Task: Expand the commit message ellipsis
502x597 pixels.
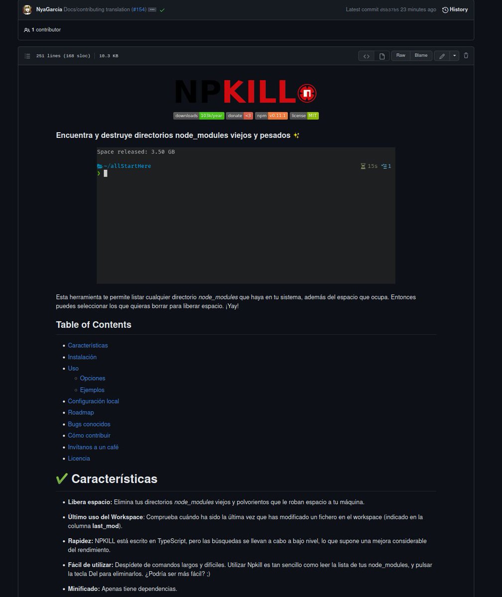Action: tap(152, 9)
